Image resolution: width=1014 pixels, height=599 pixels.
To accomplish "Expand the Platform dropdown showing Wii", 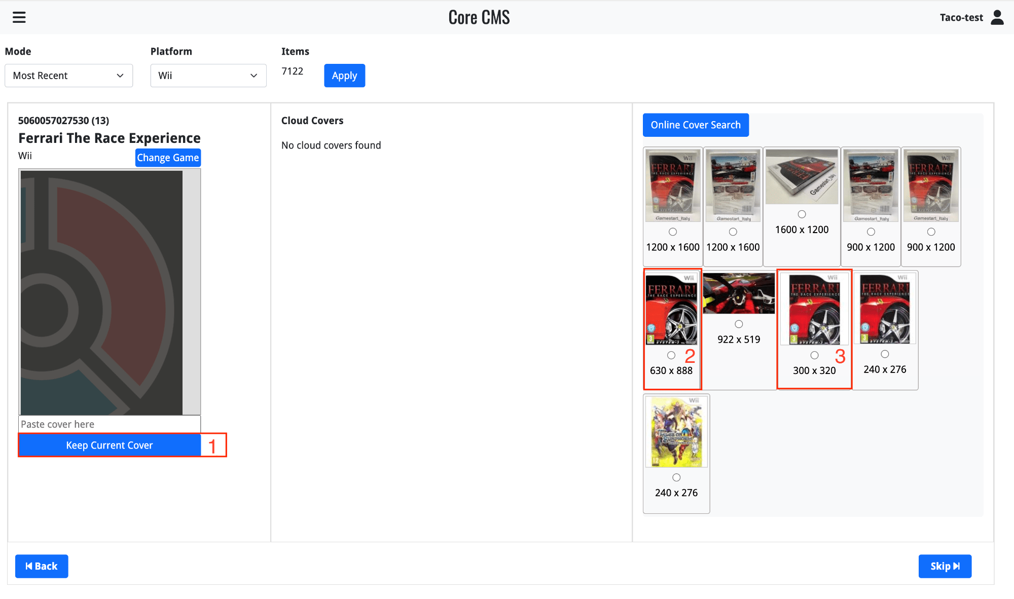I will coord(208,76).
